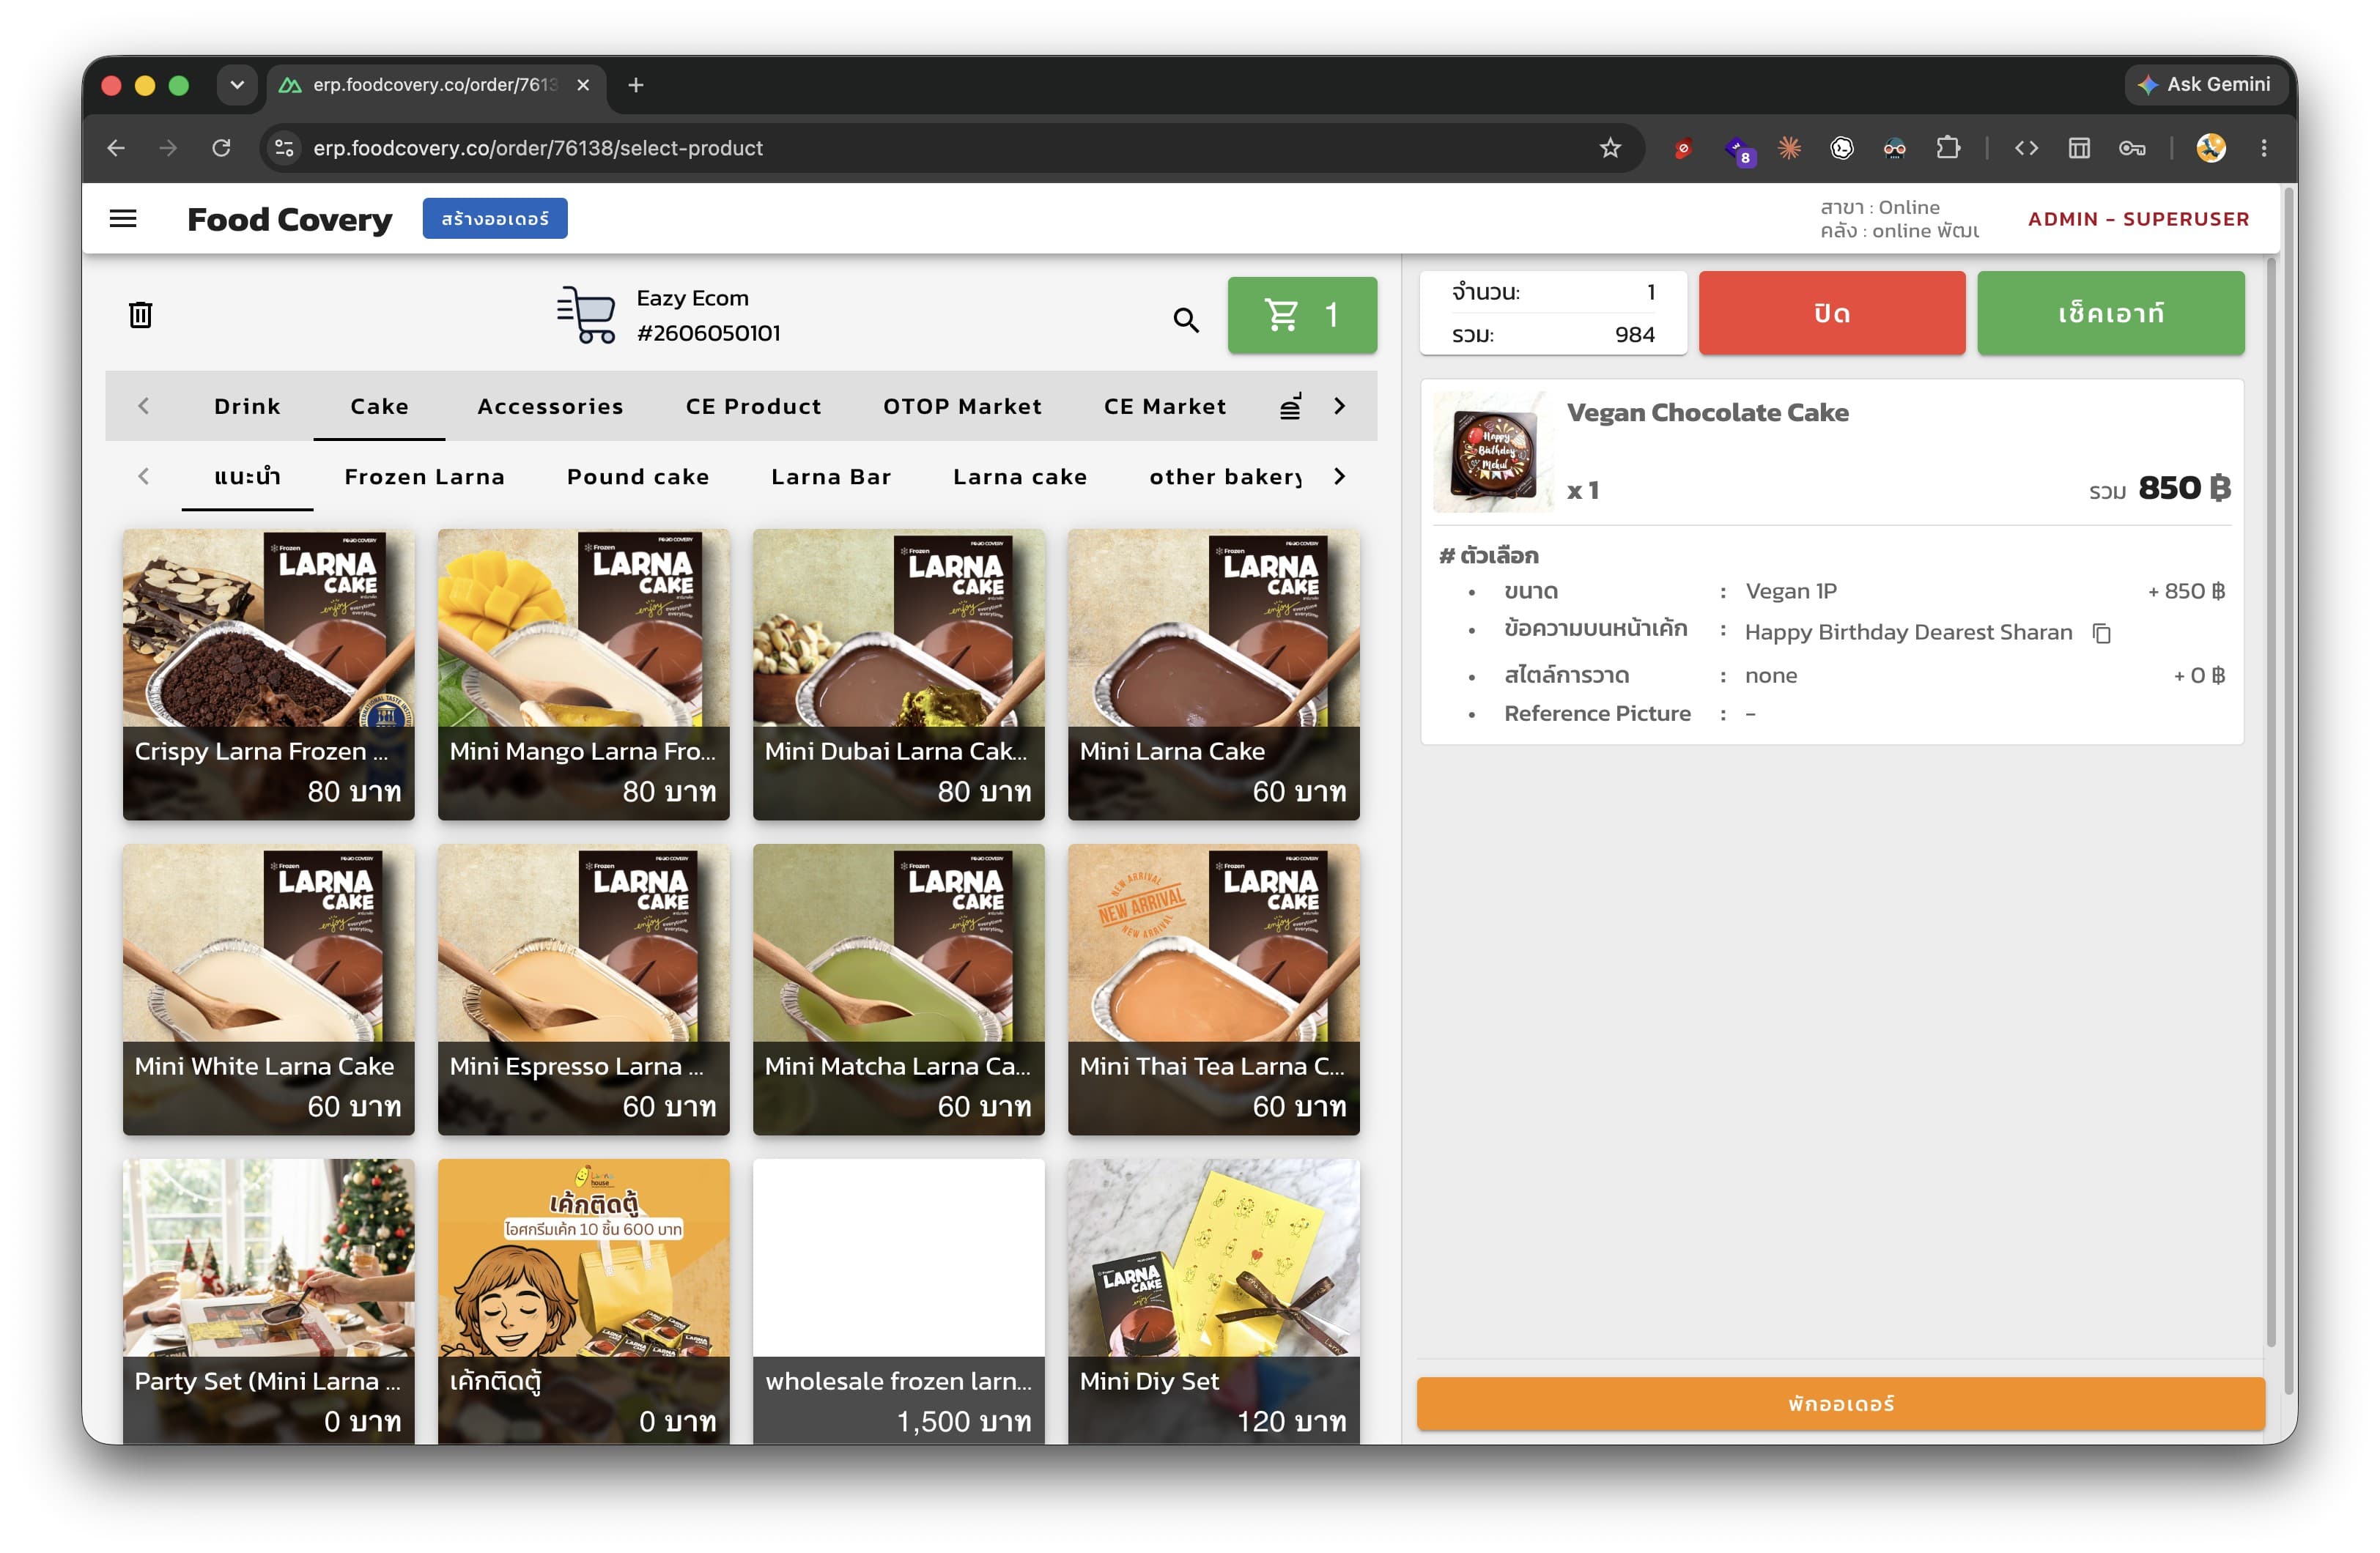Screen dimensions: 2380x1553
Task: Add Crispy Larna Frozen product card
Action: 269,675
